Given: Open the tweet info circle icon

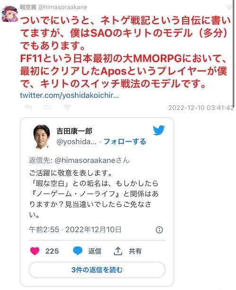Looking at the screenshot, I should coord(159,230).
